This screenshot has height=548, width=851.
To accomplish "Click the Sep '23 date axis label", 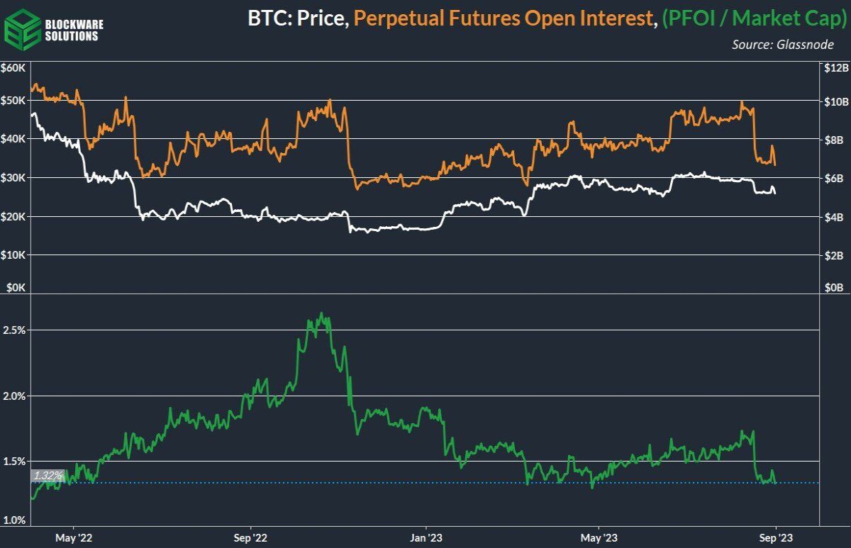I will (776, 537).
